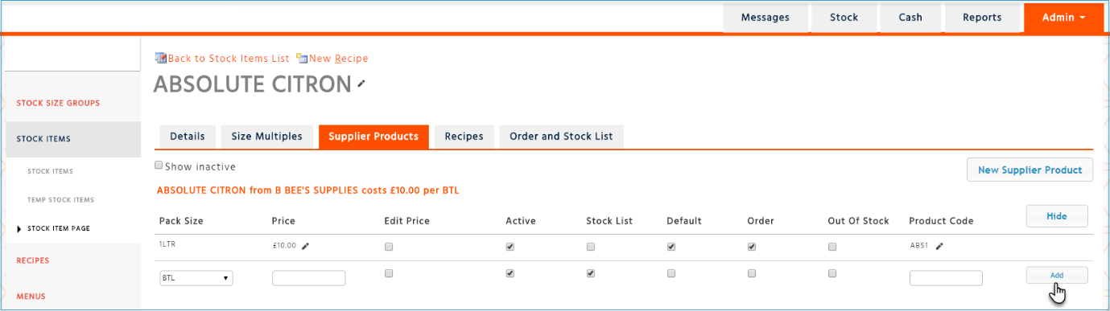Uncheck Active for the 1LTR row
The image size is (1110, 311).
click(x=510, y=247)
